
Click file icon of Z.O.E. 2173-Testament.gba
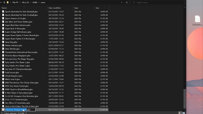(x=3, y=99)
